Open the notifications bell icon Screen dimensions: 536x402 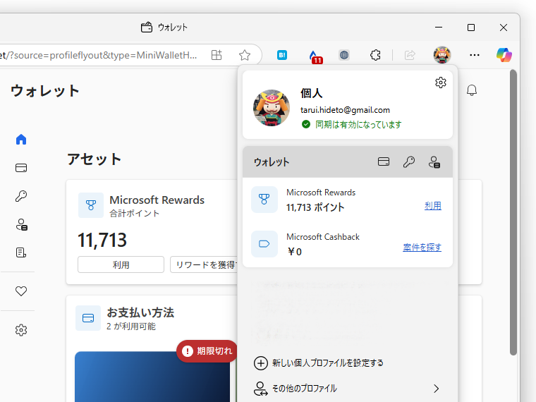click(472, 90)
